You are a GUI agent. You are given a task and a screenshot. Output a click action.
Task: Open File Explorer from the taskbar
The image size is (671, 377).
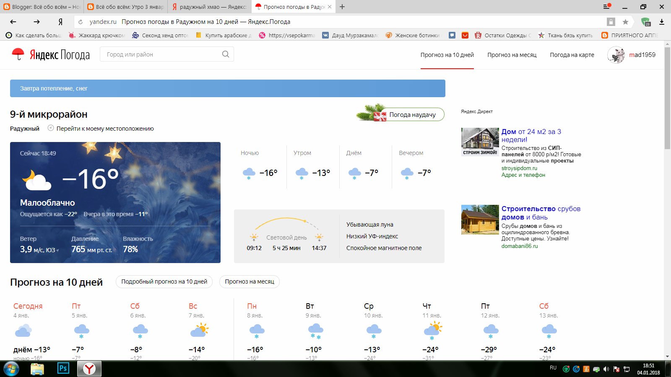tap(37, 369)
